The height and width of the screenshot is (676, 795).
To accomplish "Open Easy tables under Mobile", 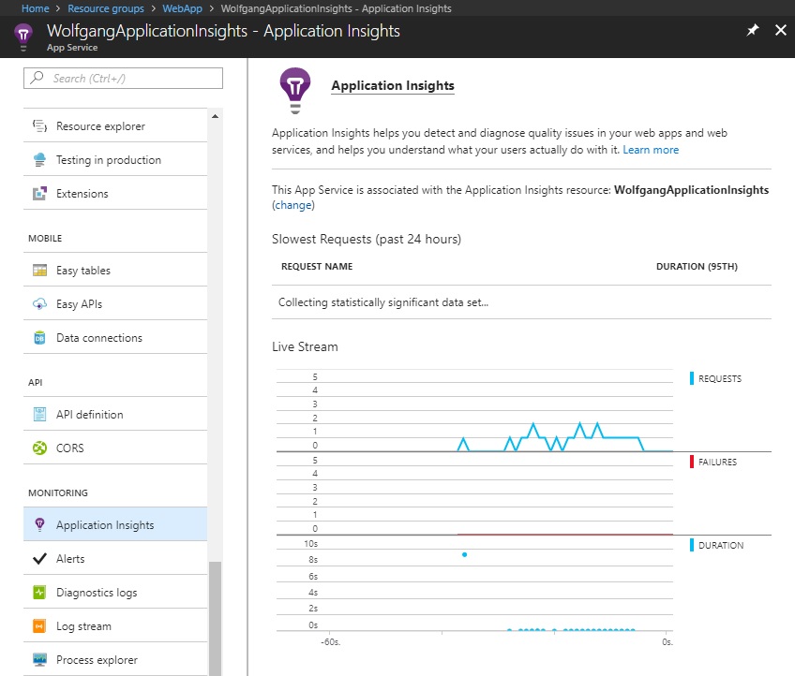I will click(x=84, y=270).
